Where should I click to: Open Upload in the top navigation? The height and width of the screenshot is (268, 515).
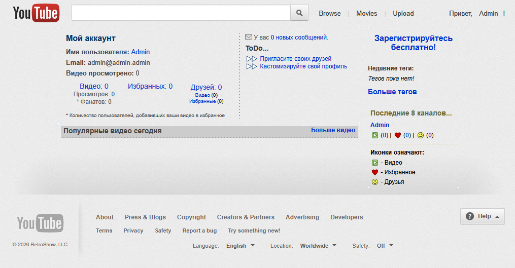(403, 14)
